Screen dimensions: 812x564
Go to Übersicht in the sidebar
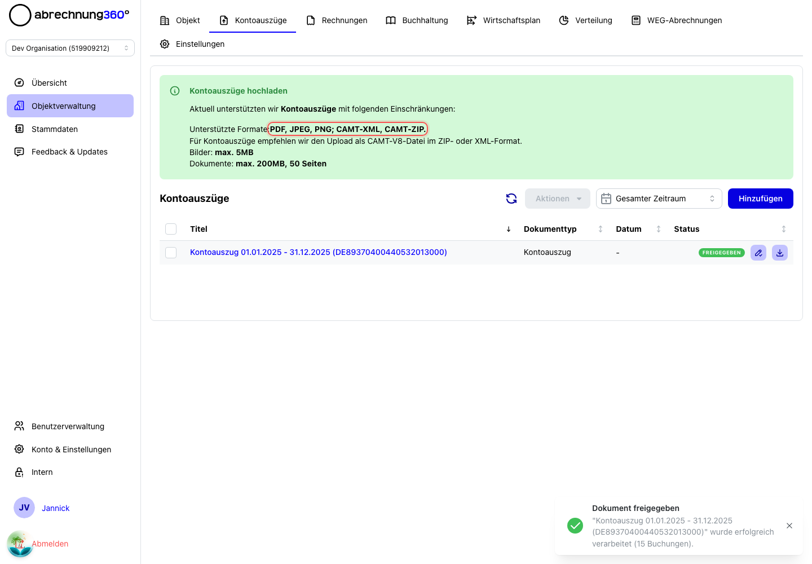click(x=70, y=83)
